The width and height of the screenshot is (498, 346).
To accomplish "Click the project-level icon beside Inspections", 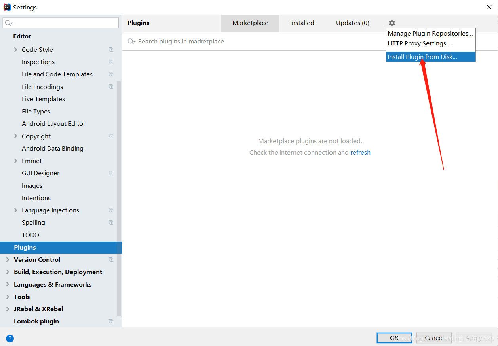I will pos(111,62).
